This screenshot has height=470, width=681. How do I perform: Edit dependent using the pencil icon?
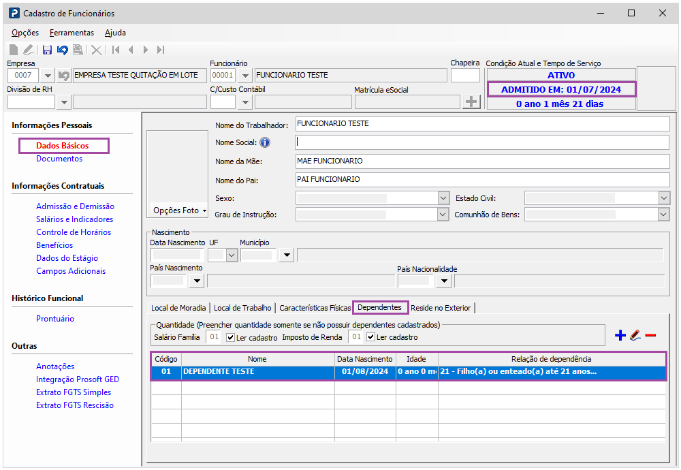635,335
